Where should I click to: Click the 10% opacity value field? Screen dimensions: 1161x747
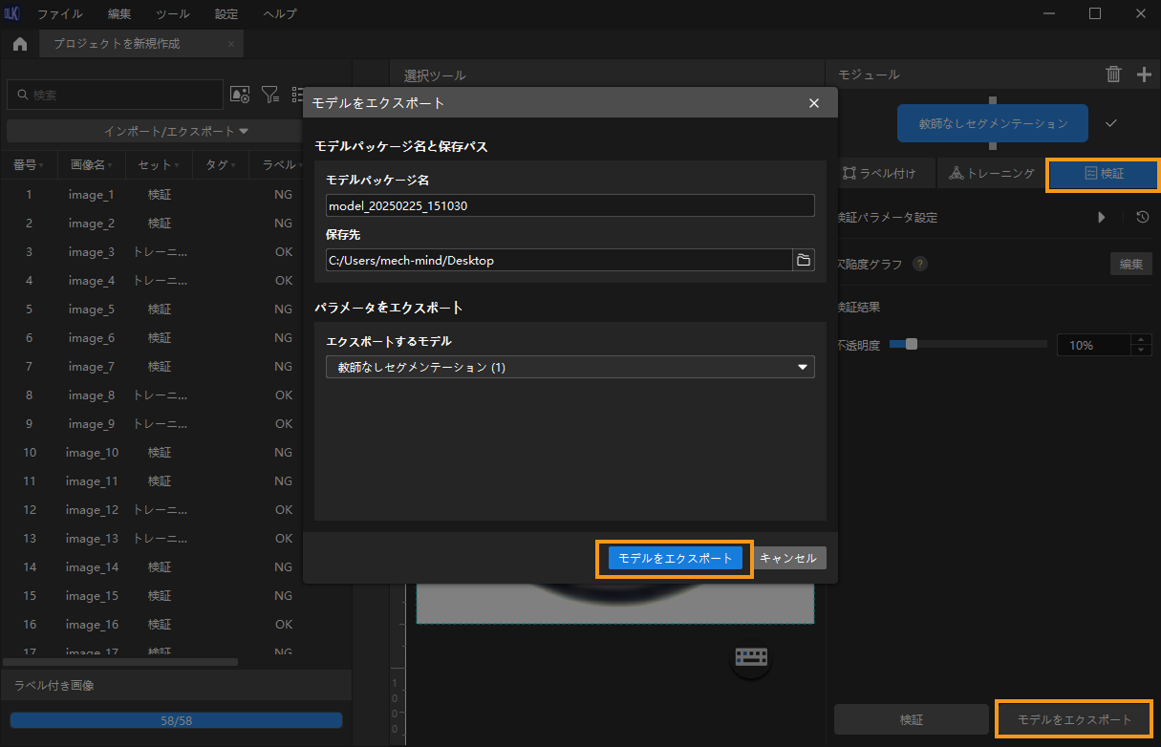[x=1093, y=345]
